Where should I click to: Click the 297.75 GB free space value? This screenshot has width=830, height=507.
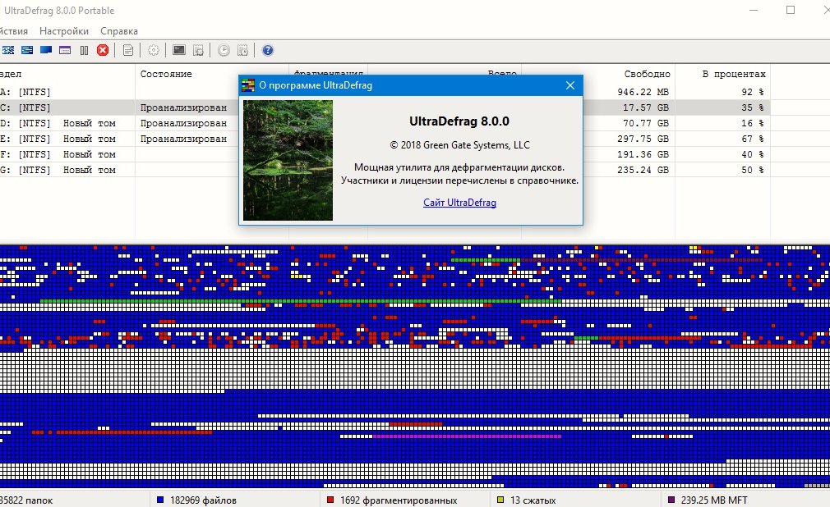tap(643, 139)
